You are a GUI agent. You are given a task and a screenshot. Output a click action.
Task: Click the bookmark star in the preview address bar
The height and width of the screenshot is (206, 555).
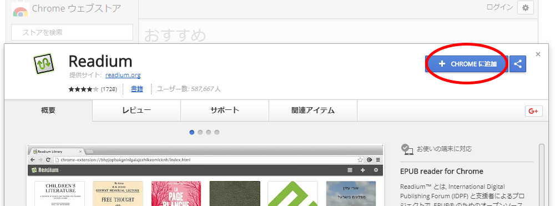[360, 159]
